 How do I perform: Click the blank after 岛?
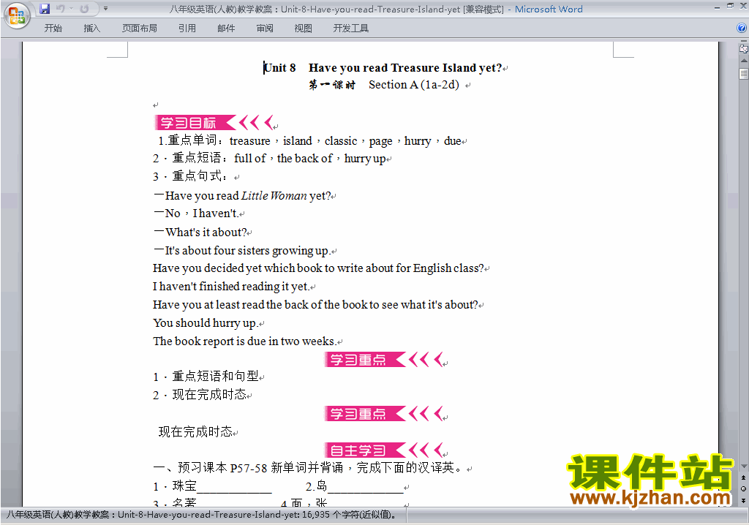(x=366, y=487)
